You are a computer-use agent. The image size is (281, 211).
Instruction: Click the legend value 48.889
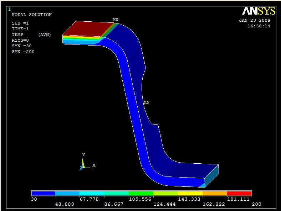coord(65,204)
